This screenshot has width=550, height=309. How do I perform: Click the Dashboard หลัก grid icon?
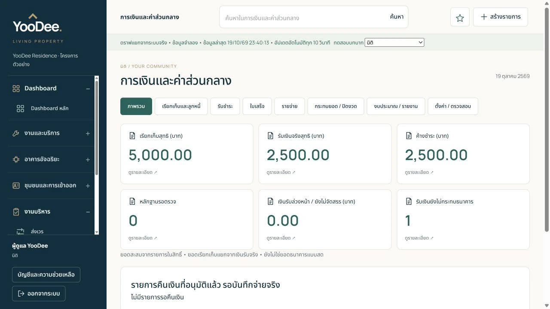[x=20, y=109]
